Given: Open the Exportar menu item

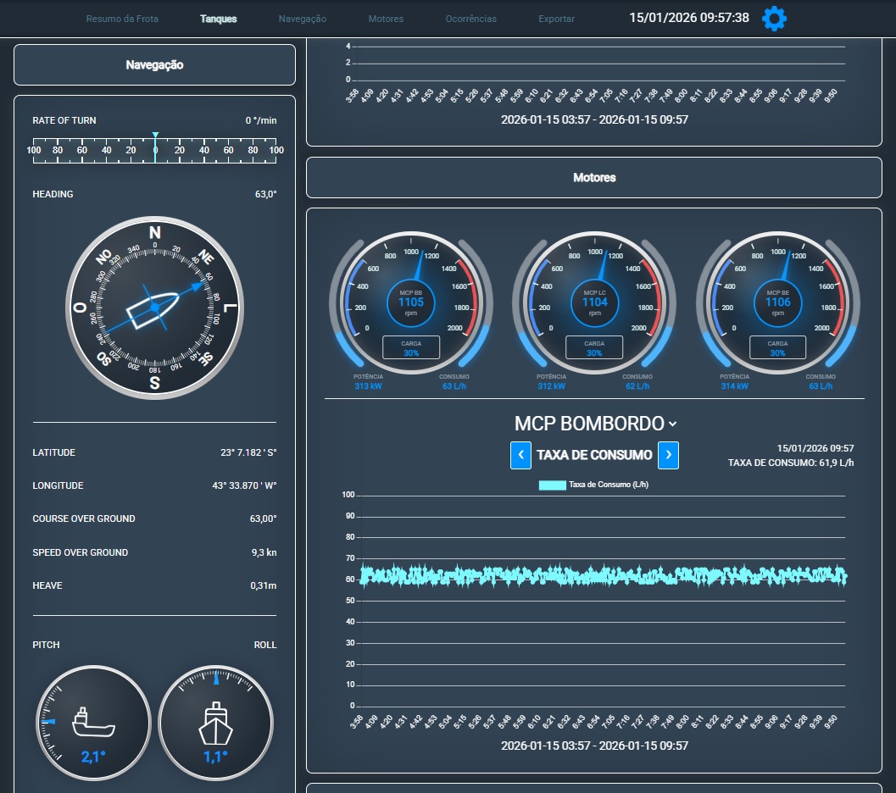Looking at the screenshot, I should click(x=556, y=19).
